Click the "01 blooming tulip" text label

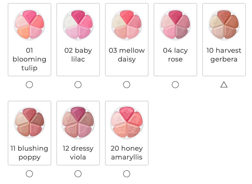(29, 59)
